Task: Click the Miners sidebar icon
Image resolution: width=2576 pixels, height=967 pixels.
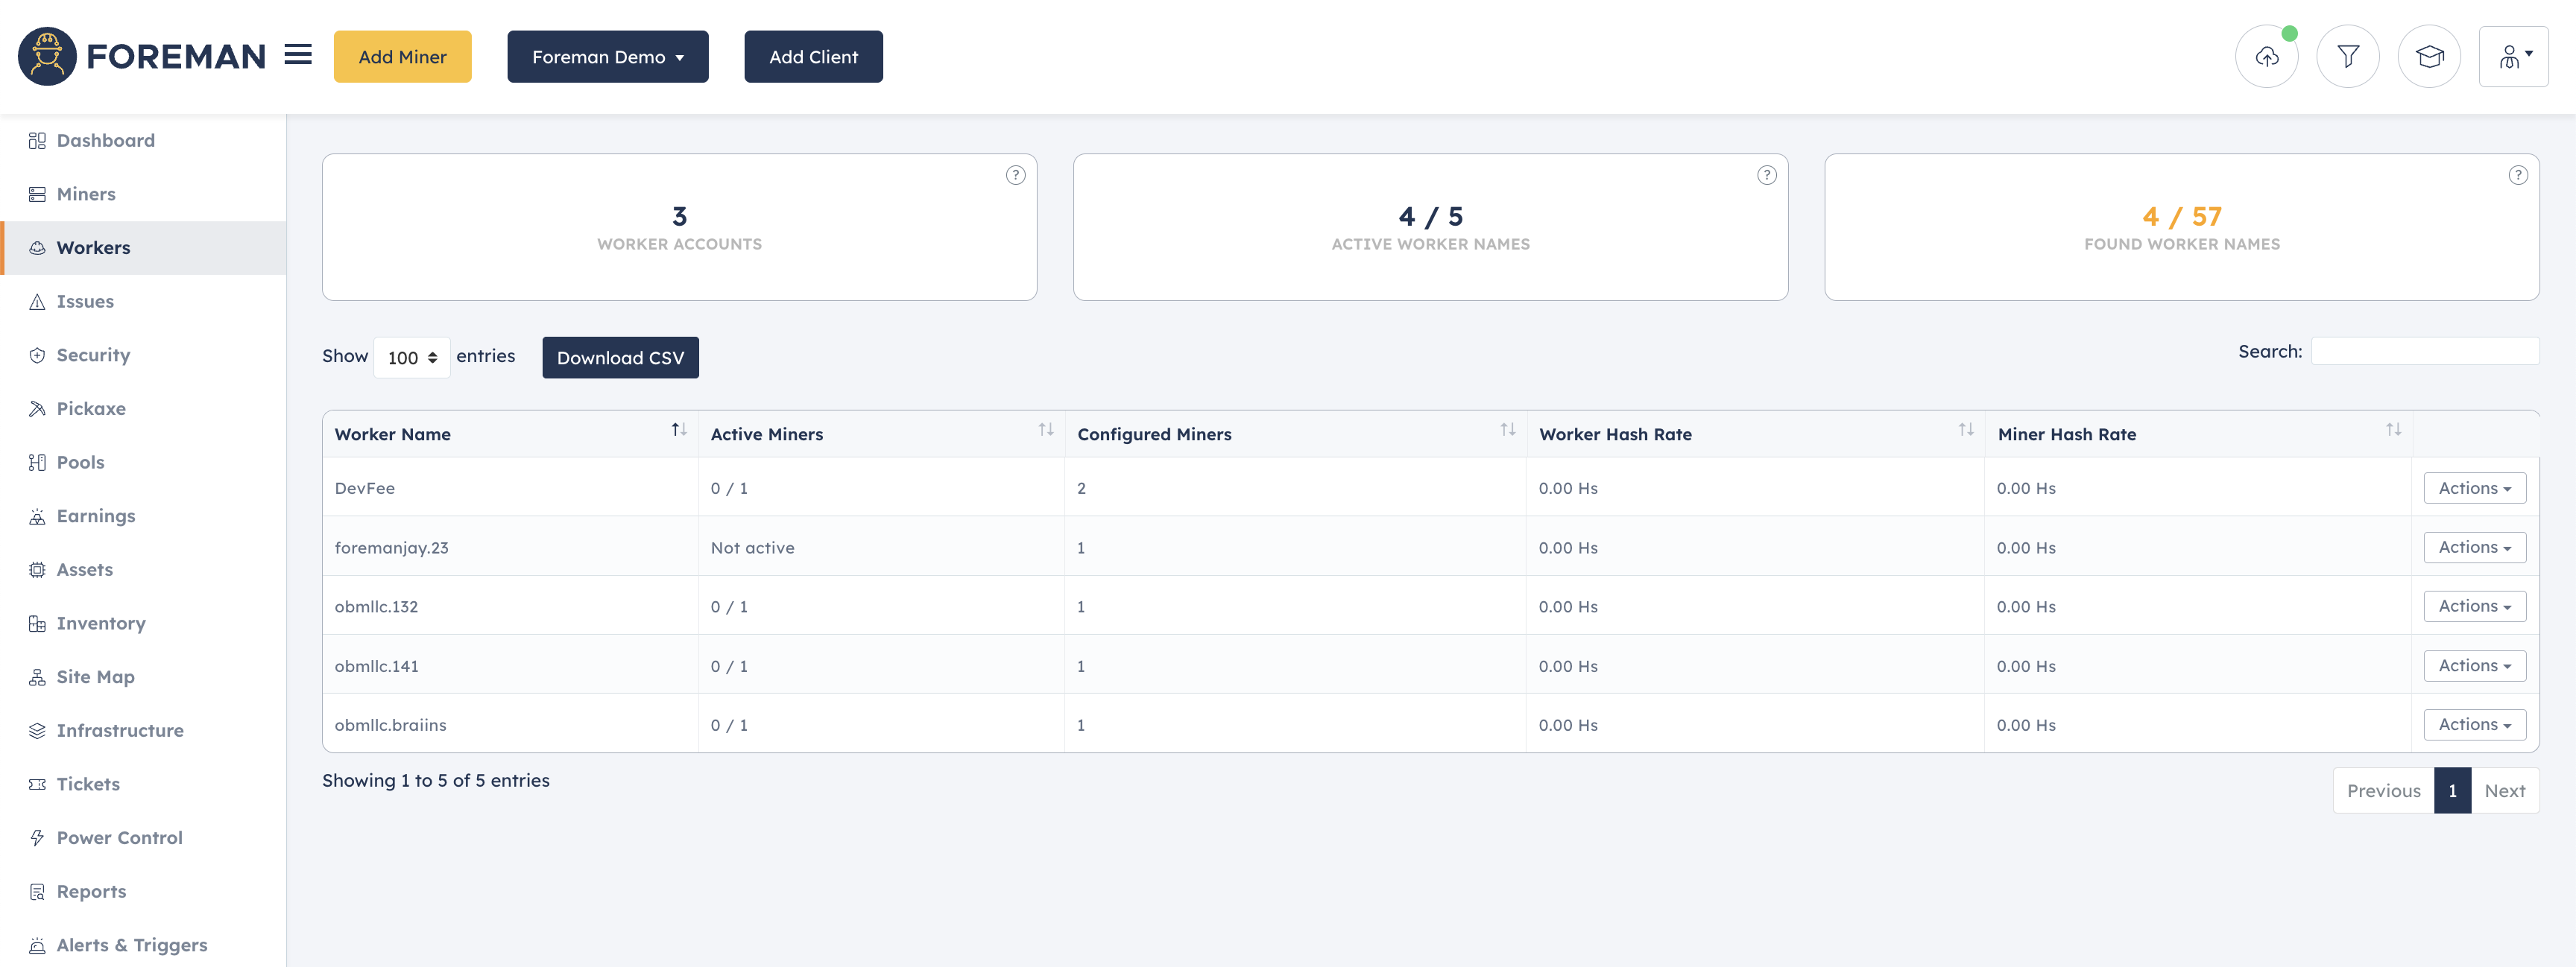Action: (37, 195)
